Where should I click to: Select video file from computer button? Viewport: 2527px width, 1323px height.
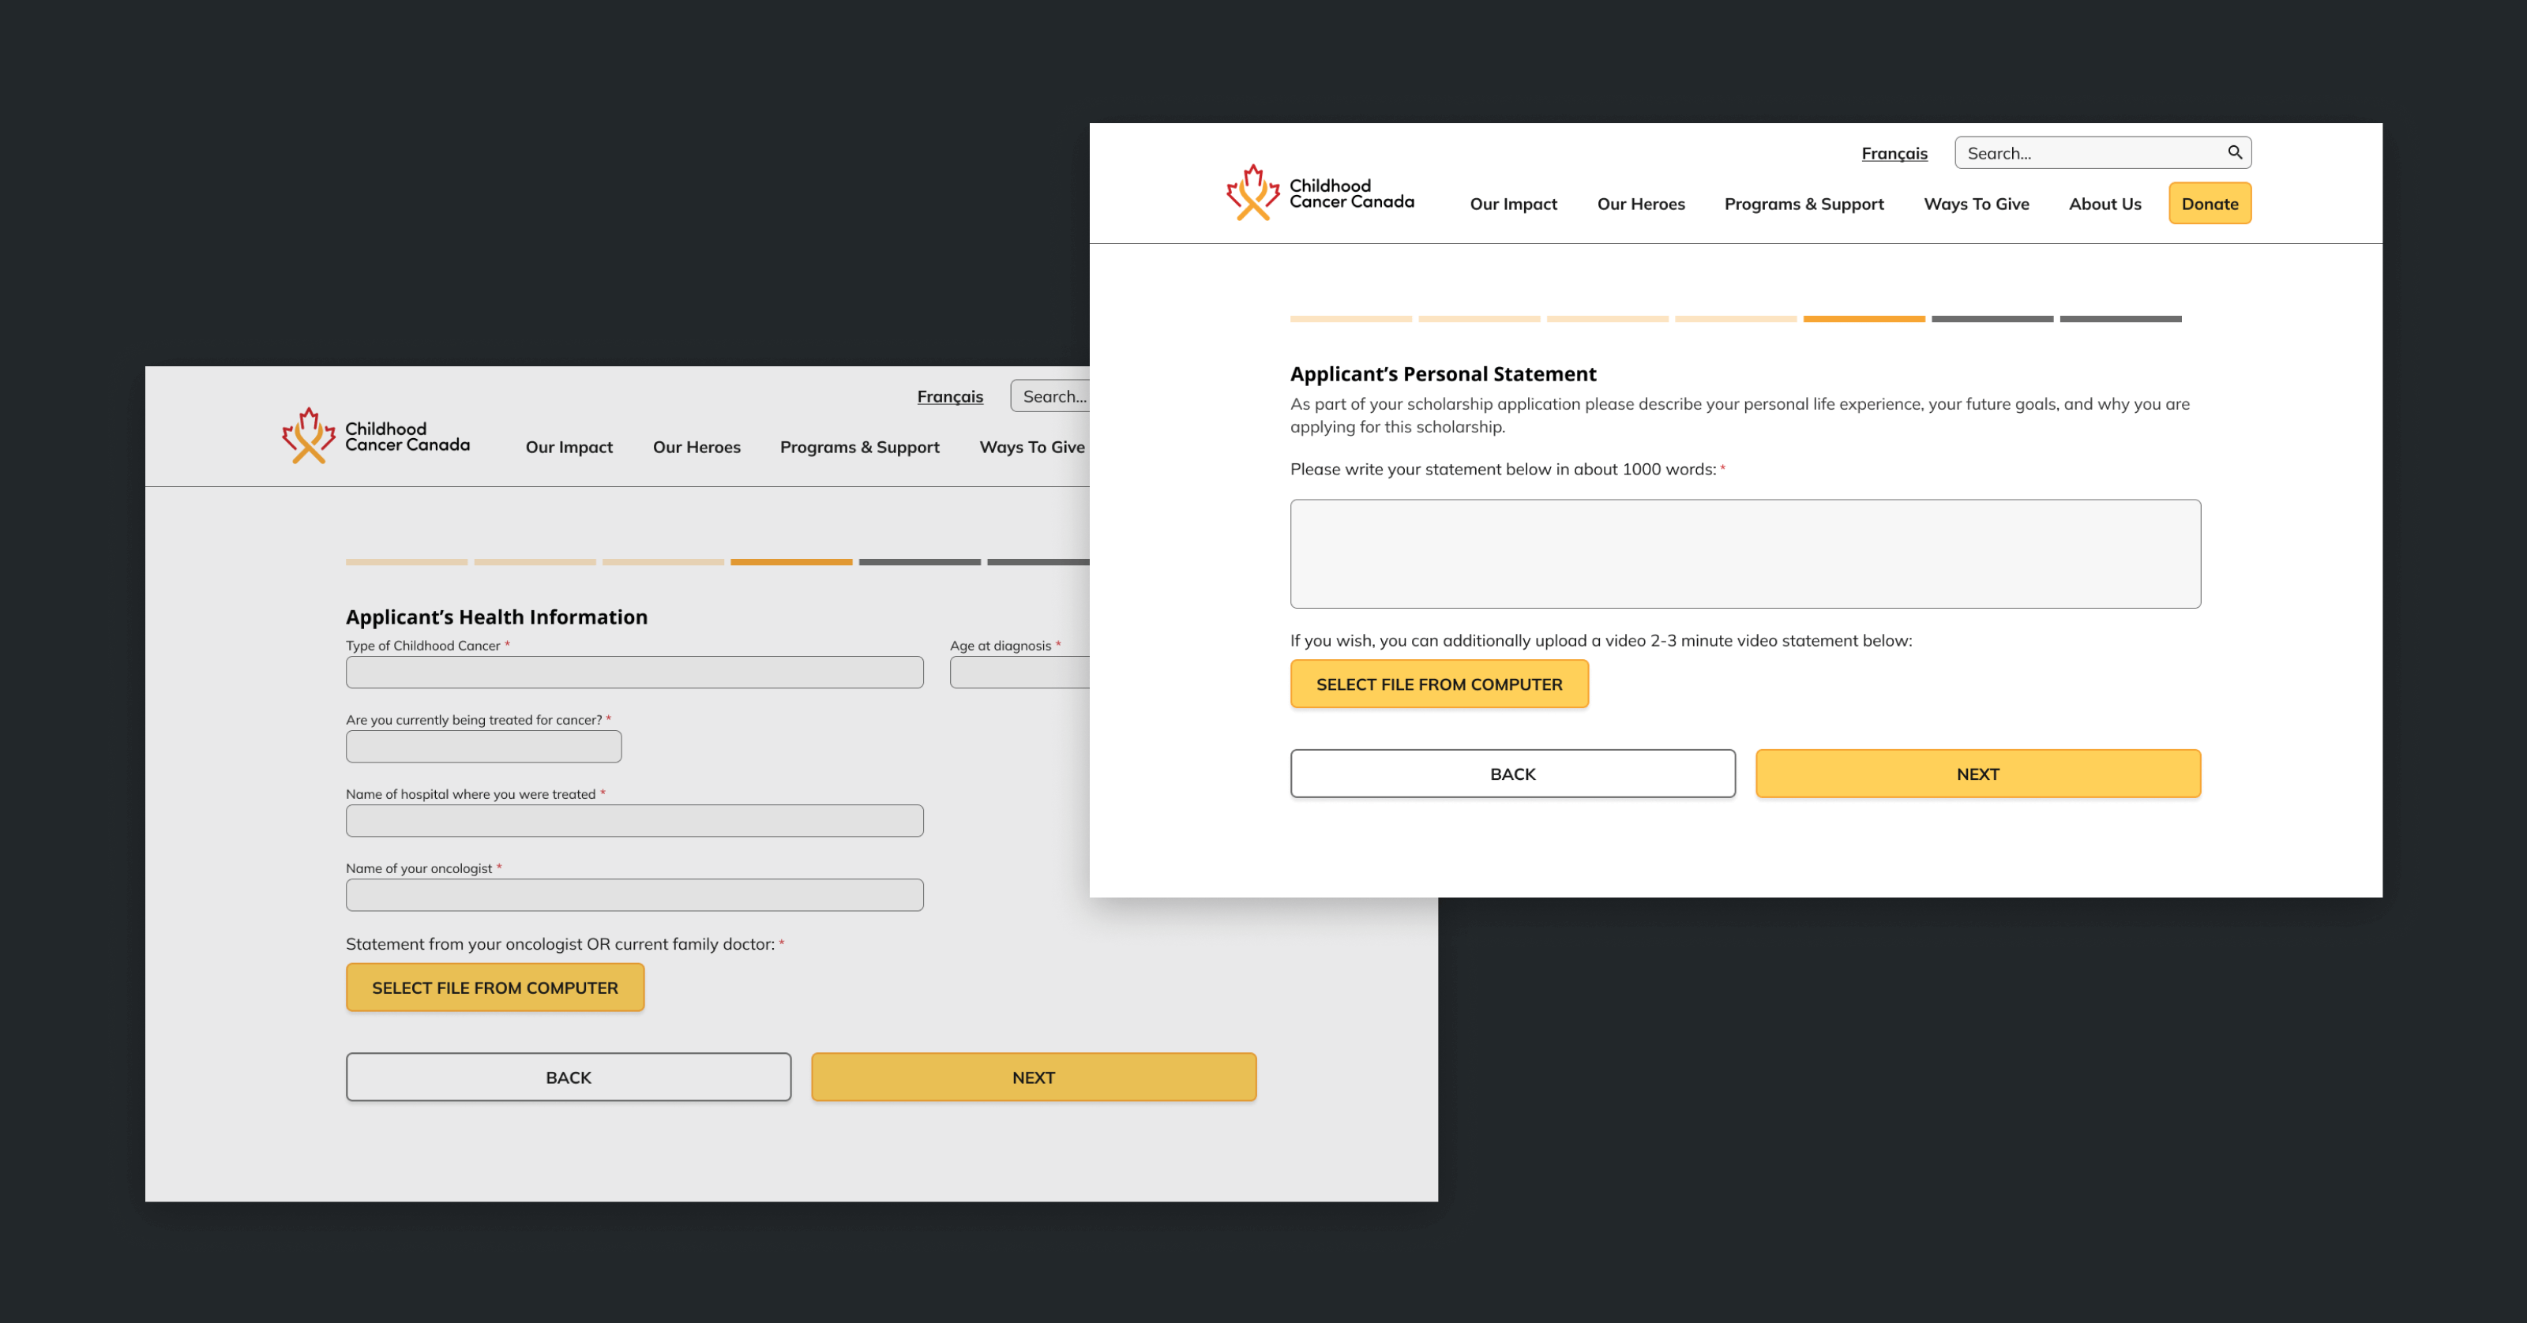click(1438, 684)
